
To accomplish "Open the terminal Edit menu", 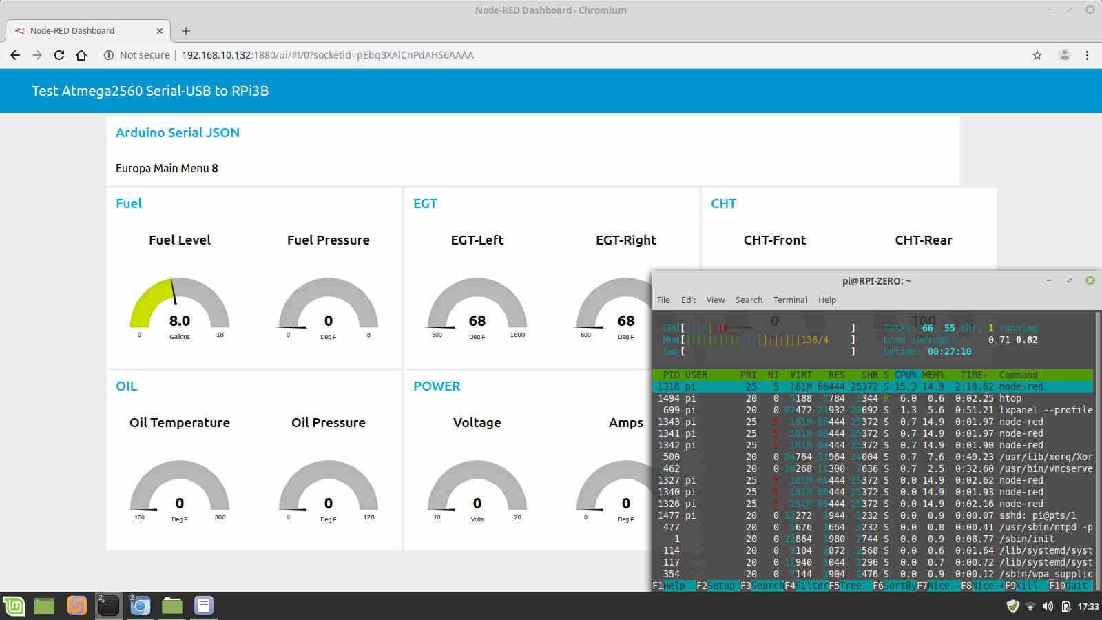I will (688, 300).
